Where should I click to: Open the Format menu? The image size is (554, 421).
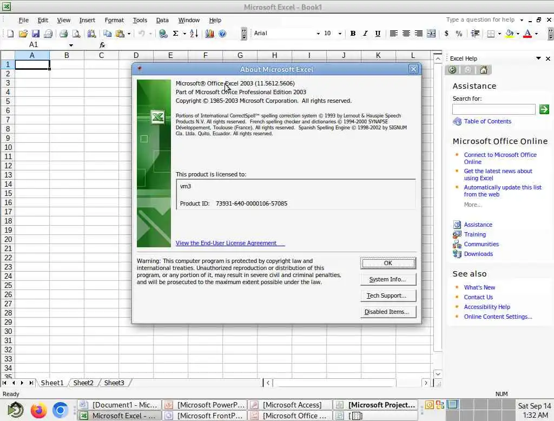(x=114, y=20)
